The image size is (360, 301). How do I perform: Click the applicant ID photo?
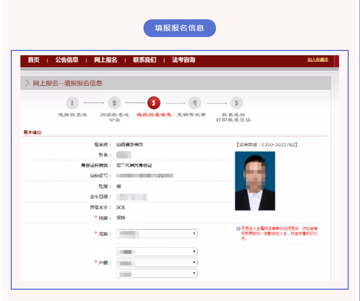coord(255,181)
